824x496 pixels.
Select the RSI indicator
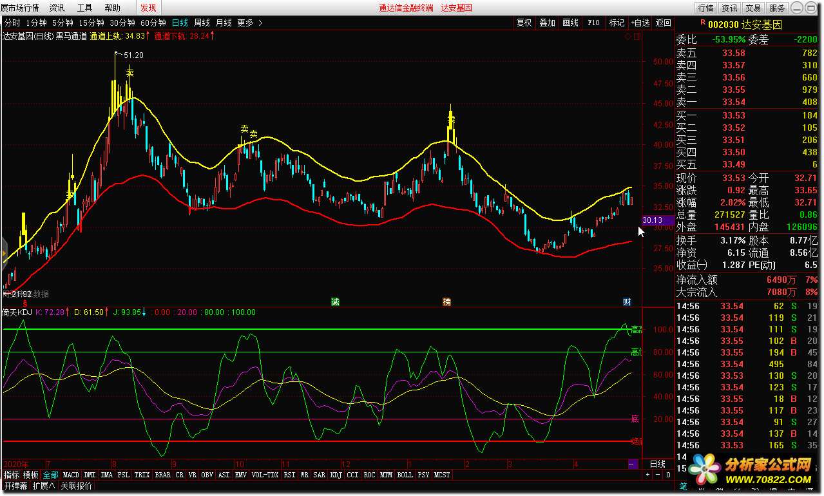coord(290,475)
